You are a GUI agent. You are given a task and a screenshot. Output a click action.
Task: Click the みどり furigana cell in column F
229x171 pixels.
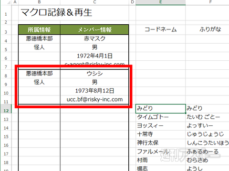click(x=208, y=109)
